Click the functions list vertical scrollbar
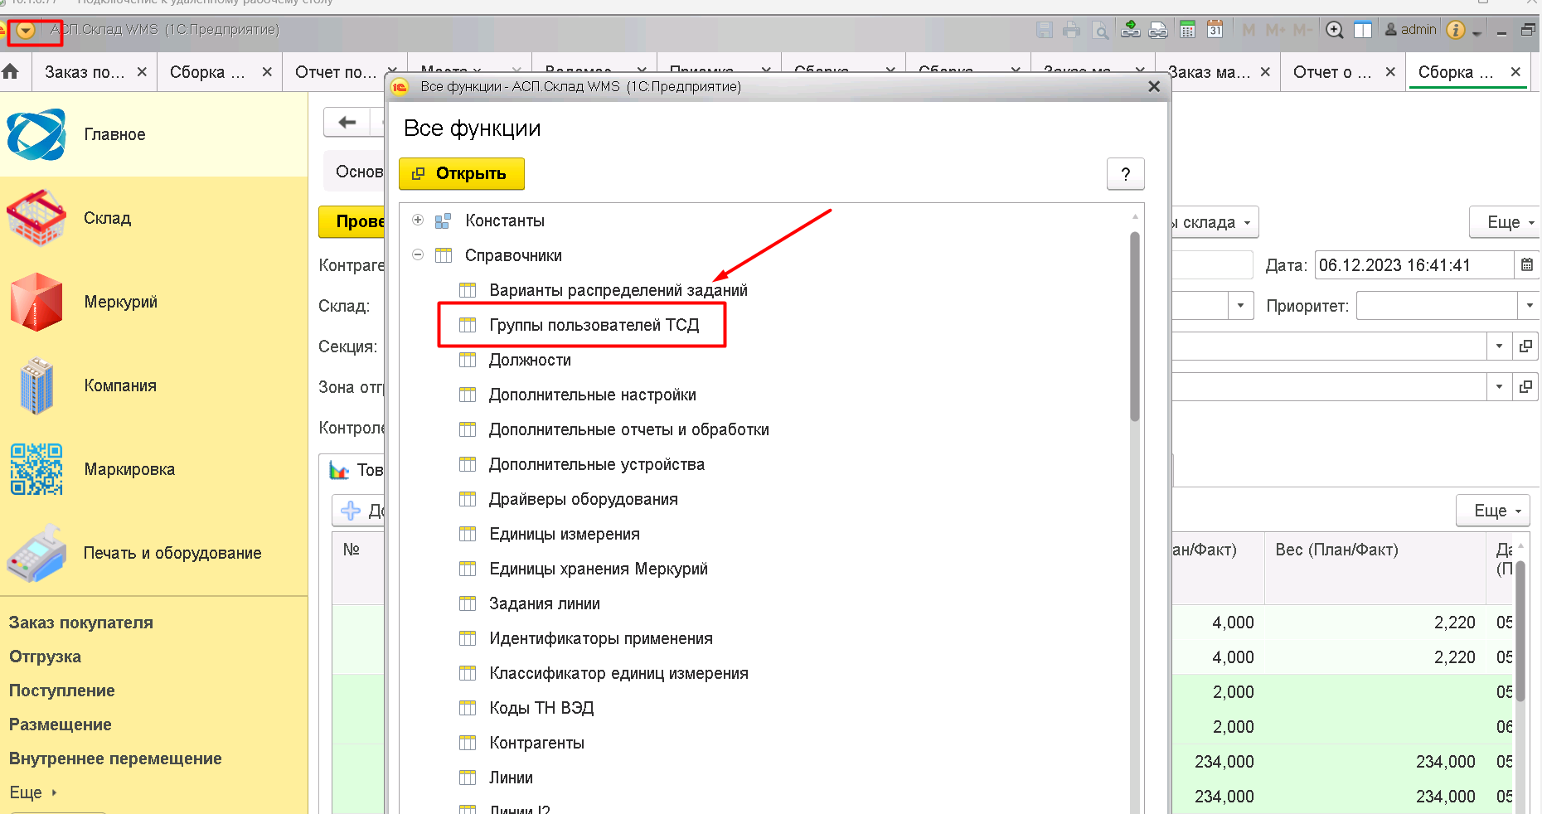1542x814 pixels. [1135, 327]
